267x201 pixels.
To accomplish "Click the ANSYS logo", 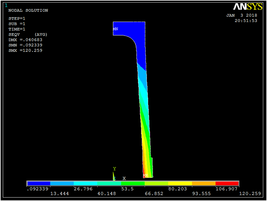I will tap(248, 7).
